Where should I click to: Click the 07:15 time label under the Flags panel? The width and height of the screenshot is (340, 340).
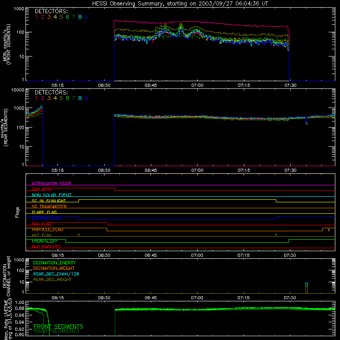[244, 255]
